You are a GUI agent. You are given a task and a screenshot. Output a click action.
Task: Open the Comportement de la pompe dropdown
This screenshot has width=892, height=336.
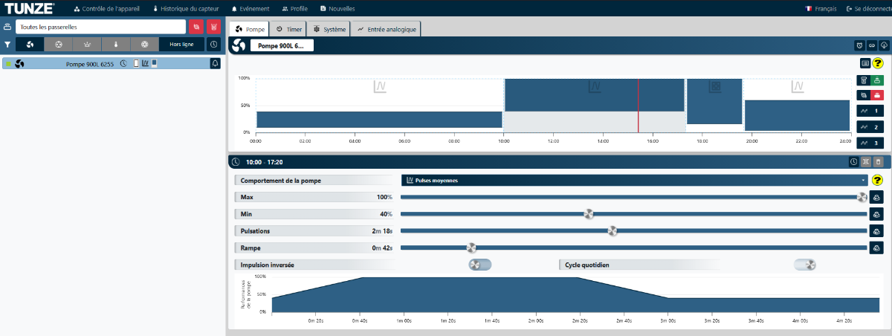coord(634,180)
